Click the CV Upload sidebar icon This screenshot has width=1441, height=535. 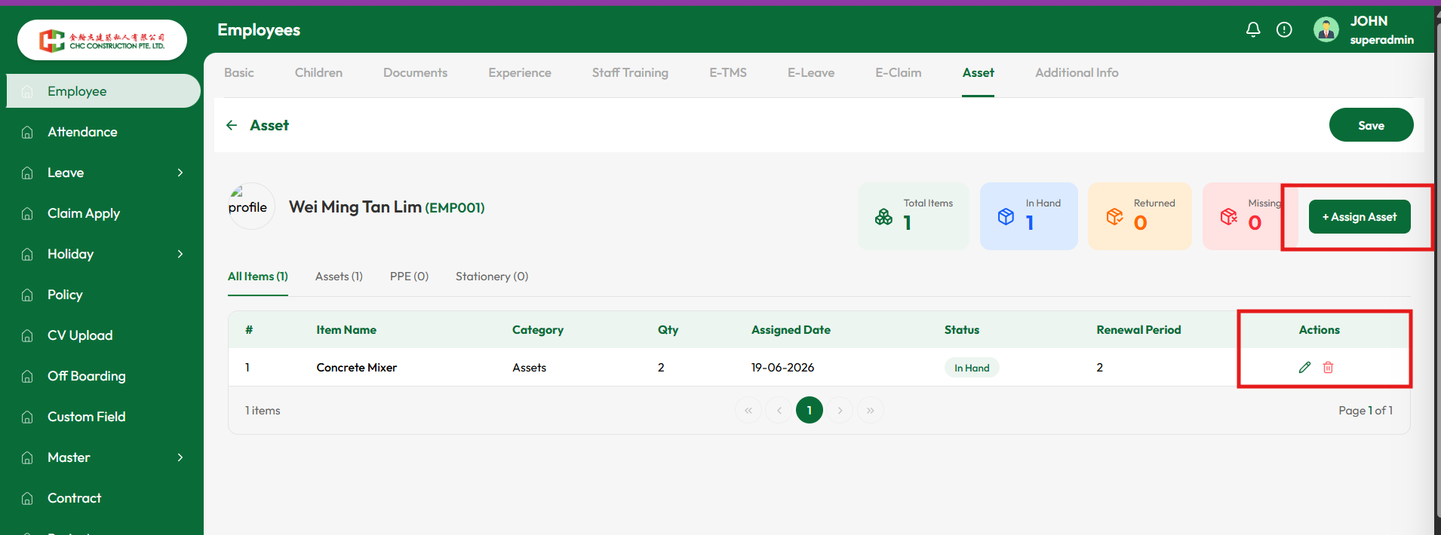(27, 335)
